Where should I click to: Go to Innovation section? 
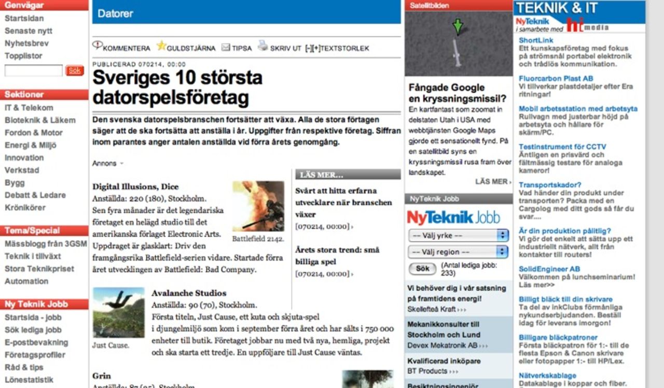click(24, 157)
